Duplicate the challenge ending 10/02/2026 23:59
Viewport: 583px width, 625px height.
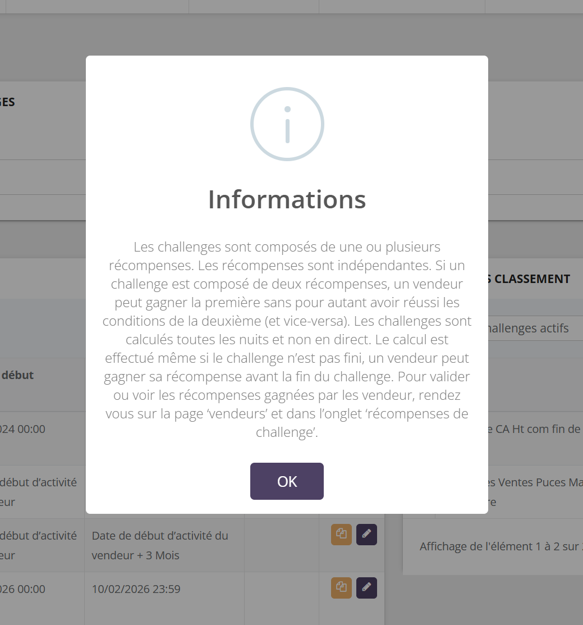coord(341,588)
